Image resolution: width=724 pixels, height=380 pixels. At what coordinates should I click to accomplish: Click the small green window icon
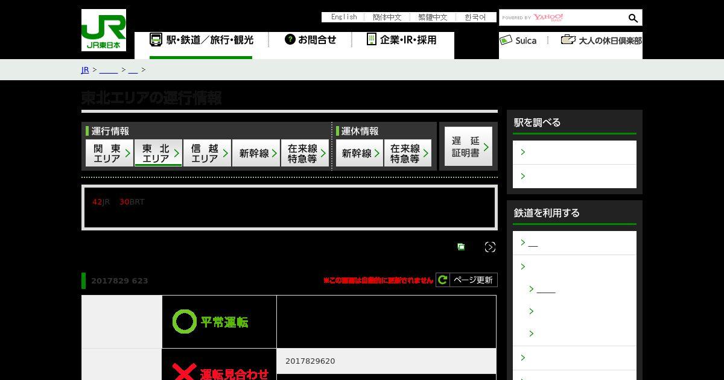461,247
